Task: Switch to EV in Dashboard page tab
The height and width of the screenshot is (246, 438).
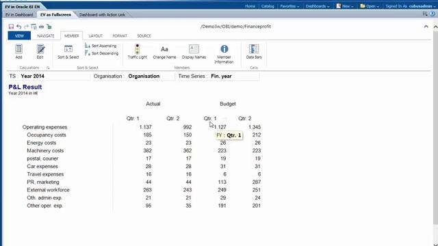Action: click(x=19, y=15)
